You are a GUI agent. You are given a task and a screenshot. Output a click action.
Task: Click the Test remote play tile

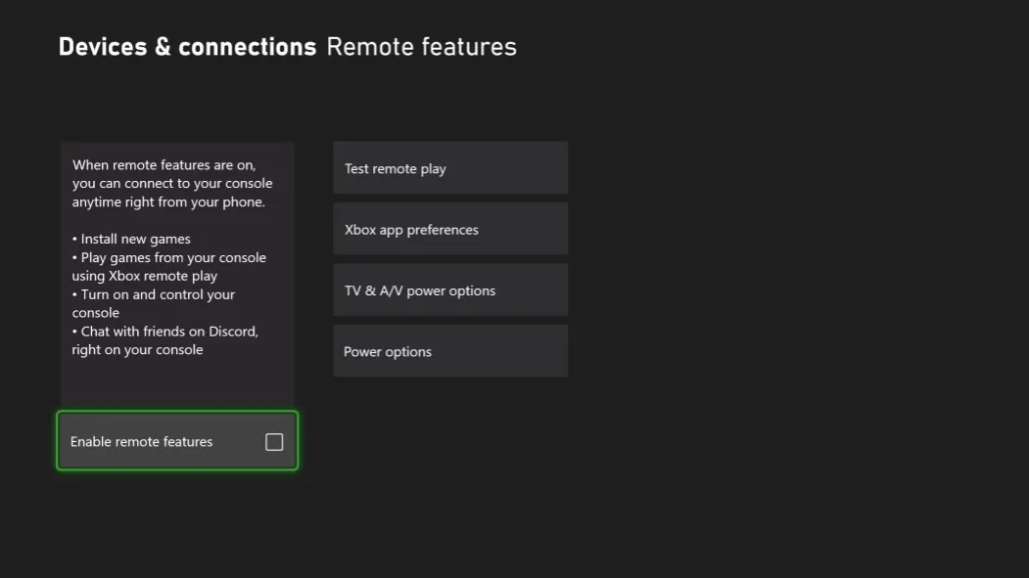449,167
